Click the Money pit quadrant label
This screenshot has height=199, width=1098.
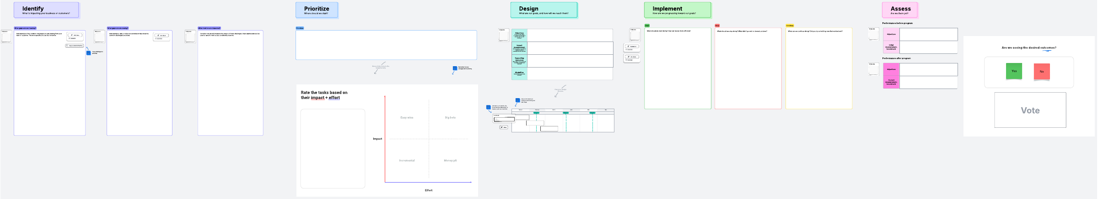pyautogui.click(x=450, y=161)
